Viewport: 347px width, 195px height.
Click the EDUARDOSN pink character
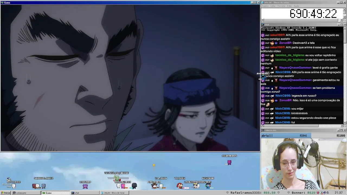(x=229, y=162)
